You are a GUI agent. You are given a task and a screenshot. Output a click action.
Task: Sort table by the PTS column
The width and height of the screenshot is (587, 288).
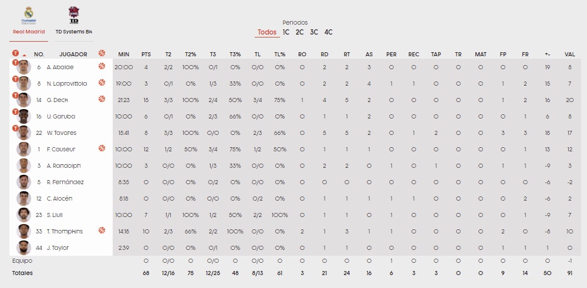point(146,54)
